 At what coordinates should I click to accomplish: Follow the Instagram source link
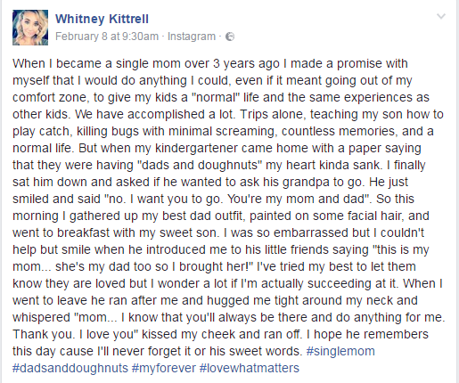point(192,37)
